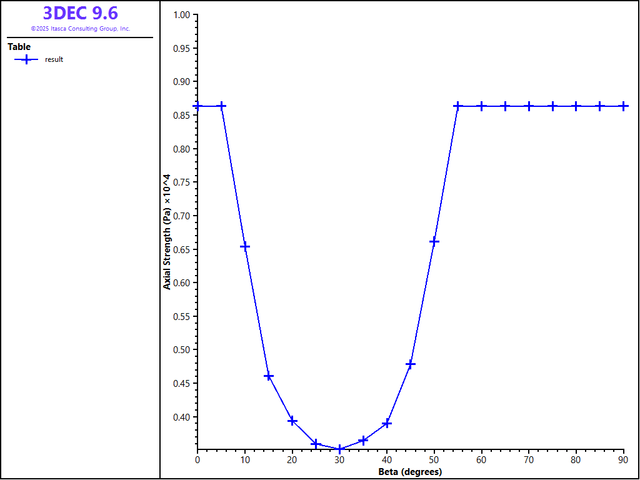Select the 'result' legend label text

click(54, 60)
